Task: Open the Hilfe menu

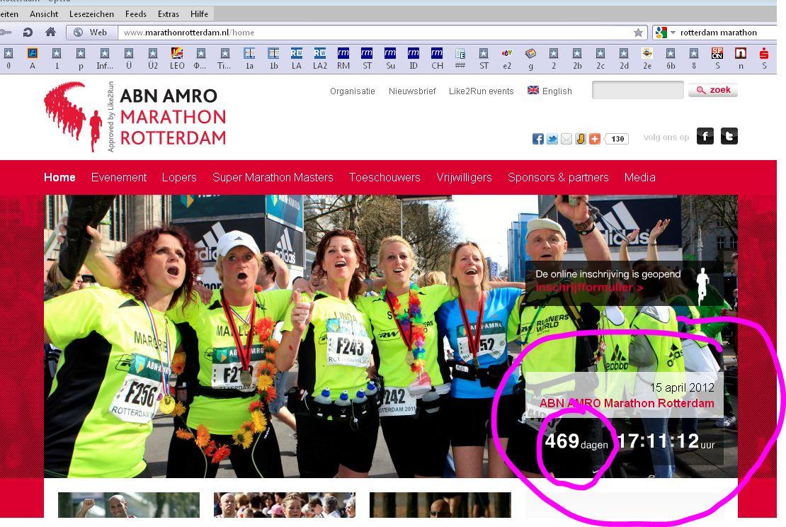Action: (200, 14)
